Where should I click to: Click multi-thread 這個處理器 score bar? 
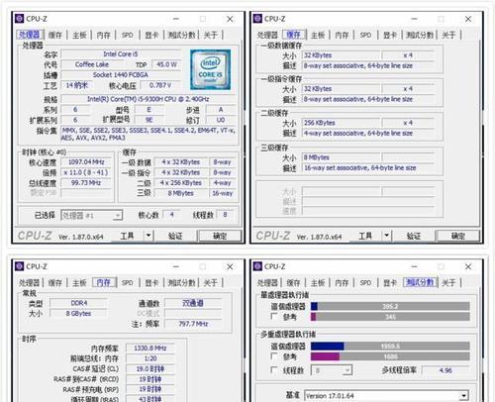point(390,346)
